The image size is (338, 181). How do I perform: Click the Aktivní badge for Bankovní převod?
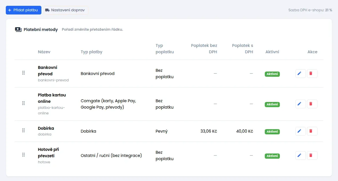pyautogui.click(x=272, y=74)
